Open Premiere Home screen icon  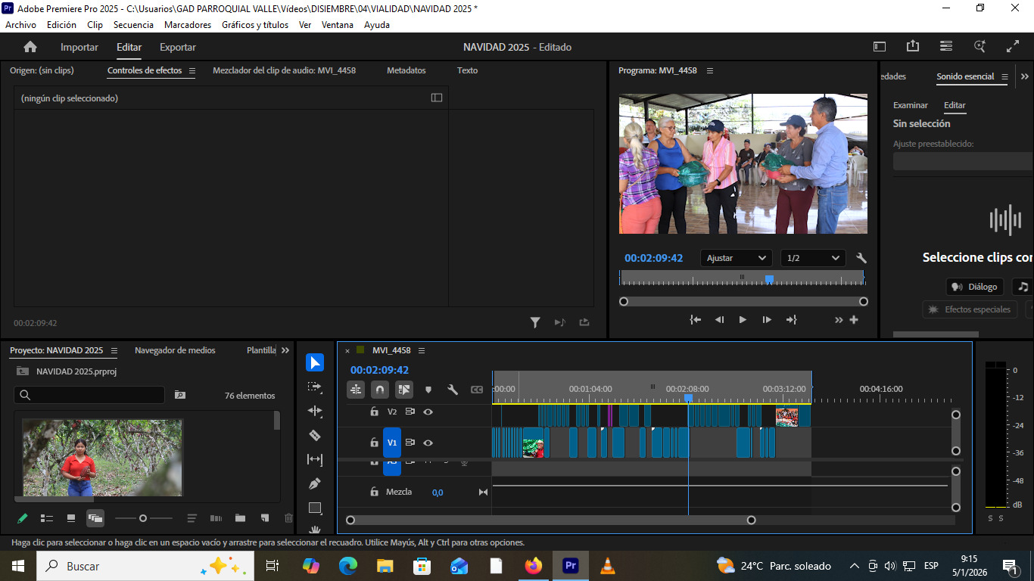point(30,47)
